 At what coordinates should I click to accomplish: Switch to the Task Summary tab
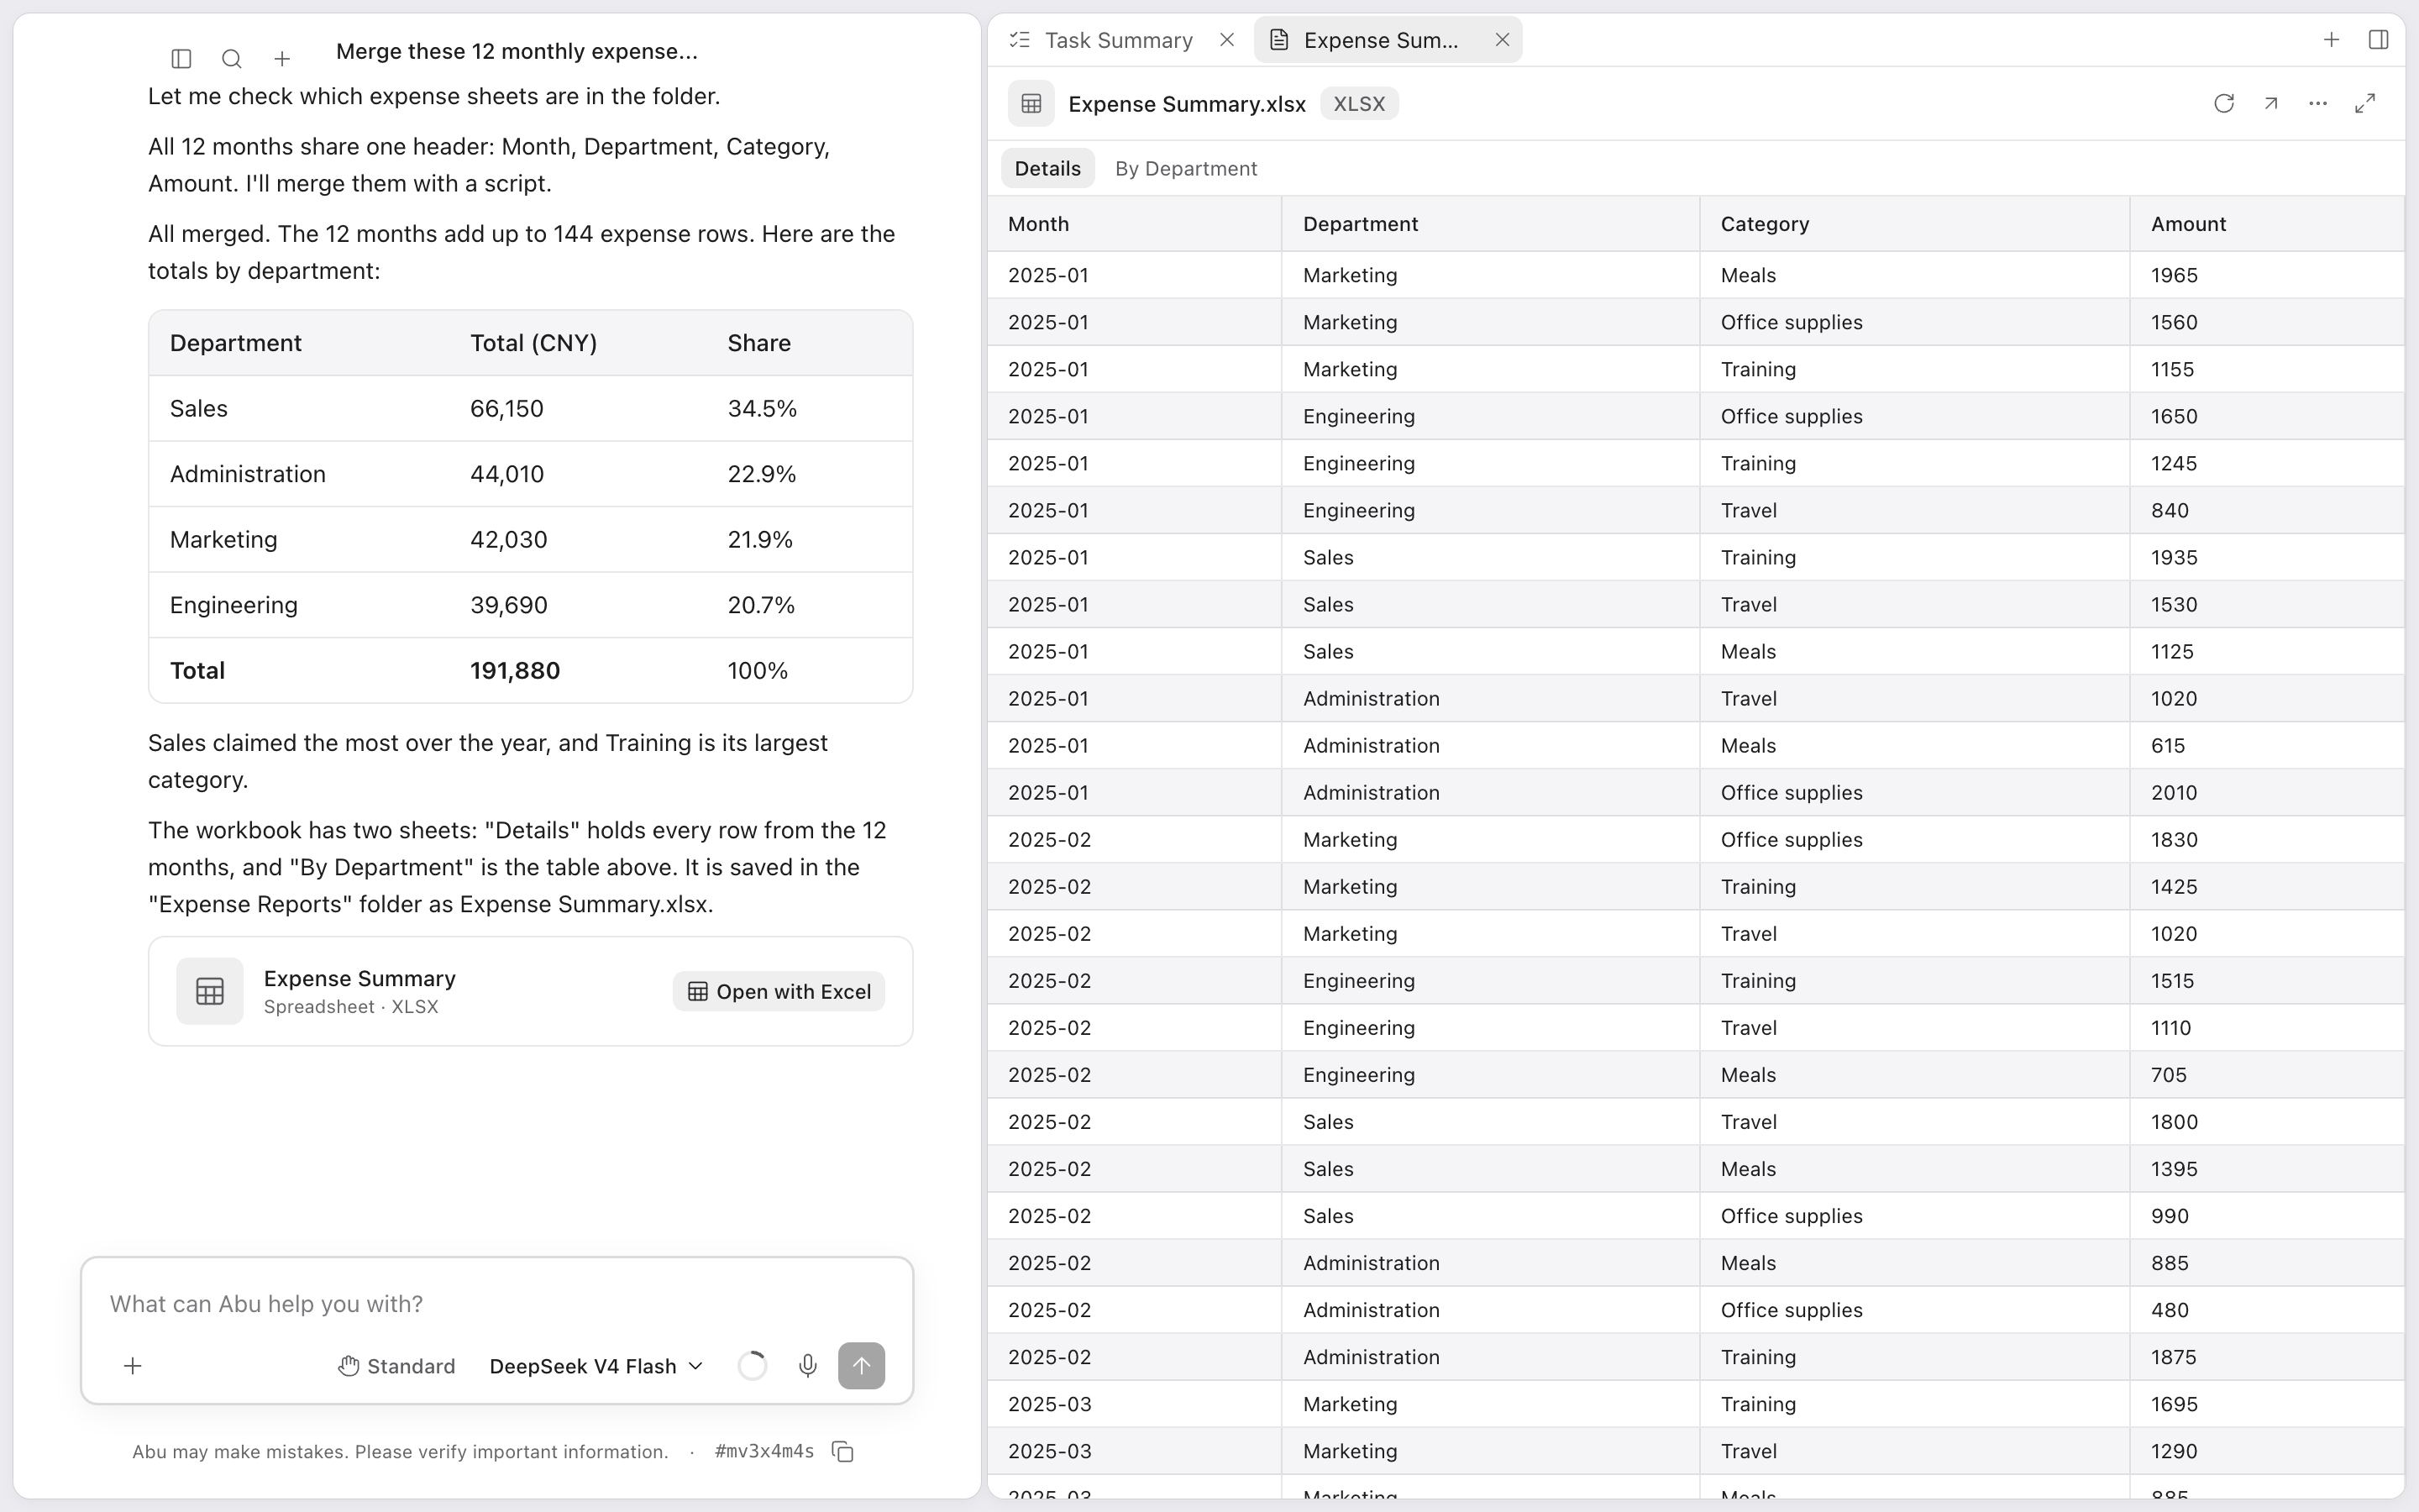[1118, 40]
